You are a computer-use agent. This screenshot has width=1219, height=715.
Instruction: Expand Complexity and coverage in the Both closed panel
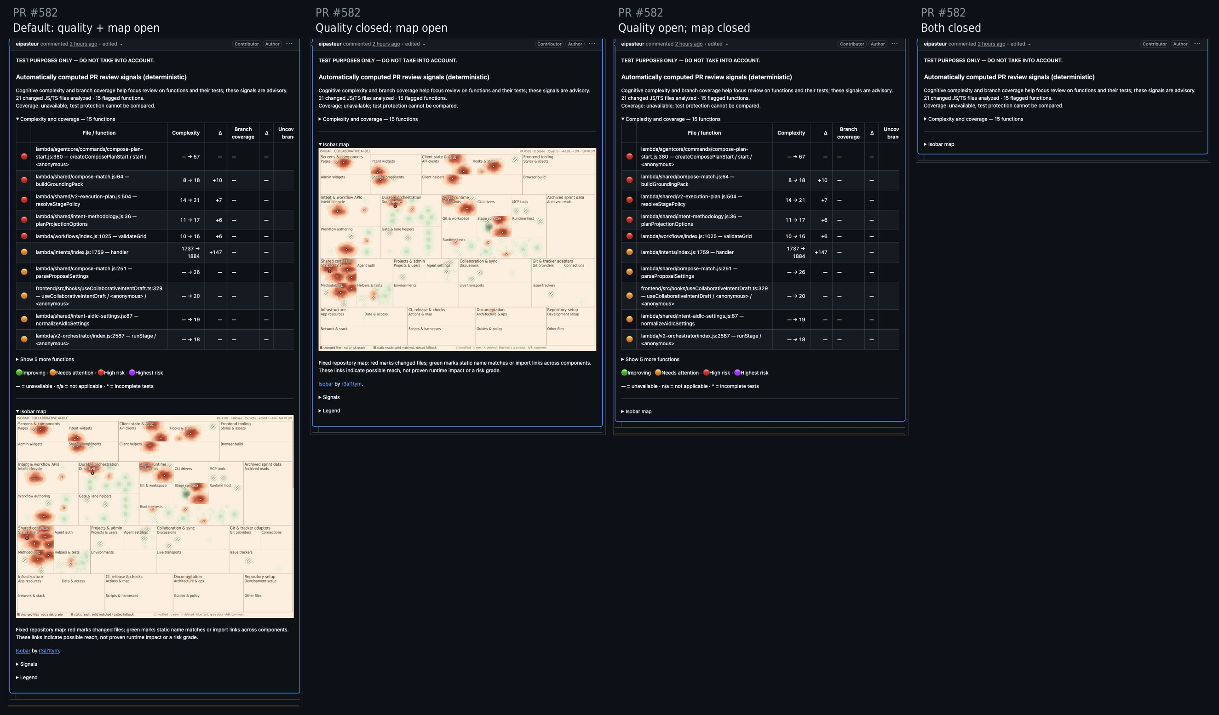[x=973, y=119]
